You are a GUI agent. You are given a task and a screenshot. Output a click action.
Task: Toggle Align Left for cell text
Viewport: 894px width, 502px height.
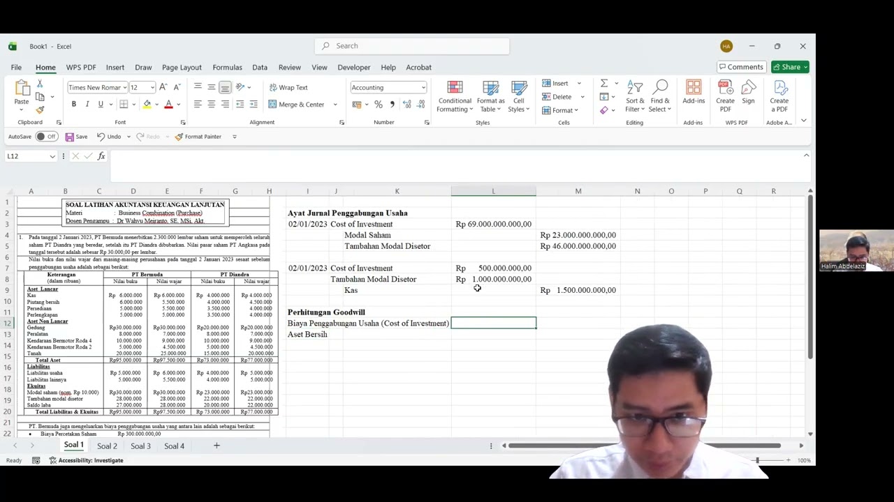click(198, 105)
